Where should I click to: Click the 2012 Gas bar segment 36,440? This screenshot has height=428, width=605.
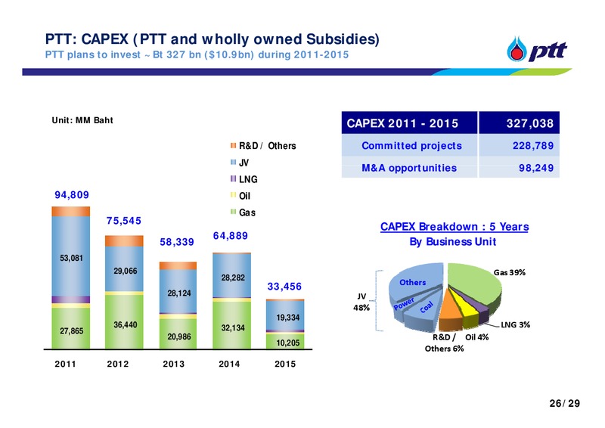(x=124, y=322)
